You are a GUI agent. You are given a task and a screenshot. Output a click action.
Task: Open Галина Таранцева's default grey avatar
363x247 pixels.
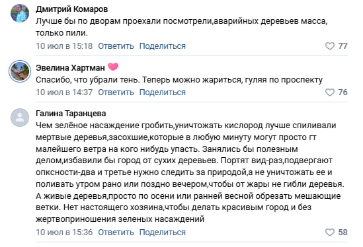(20, 118)
